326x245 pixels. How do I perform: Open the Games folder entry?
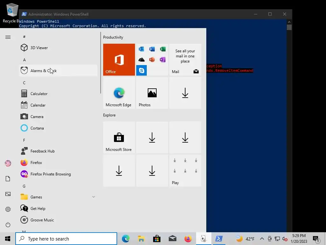[x=58, y=197]
